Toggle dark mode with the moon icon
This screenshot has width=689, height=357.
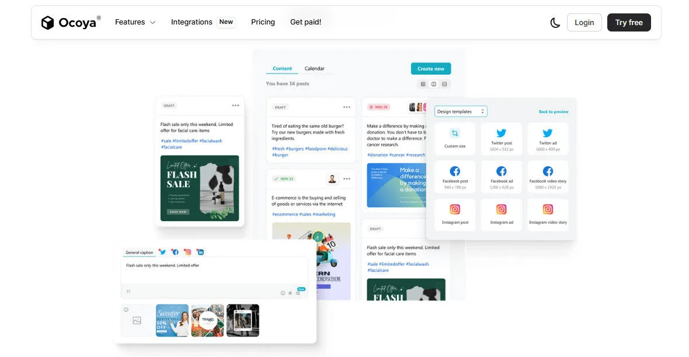point(555,22)
